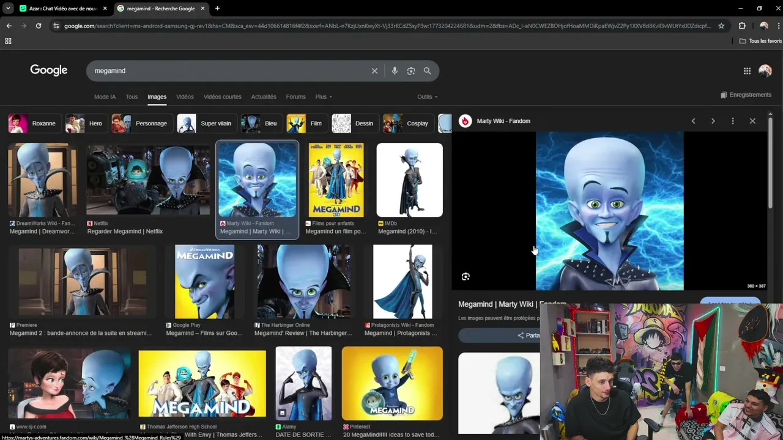Filter images by the Personnage chip
Screen dimensions: 783x440
(x=141, y=123)
